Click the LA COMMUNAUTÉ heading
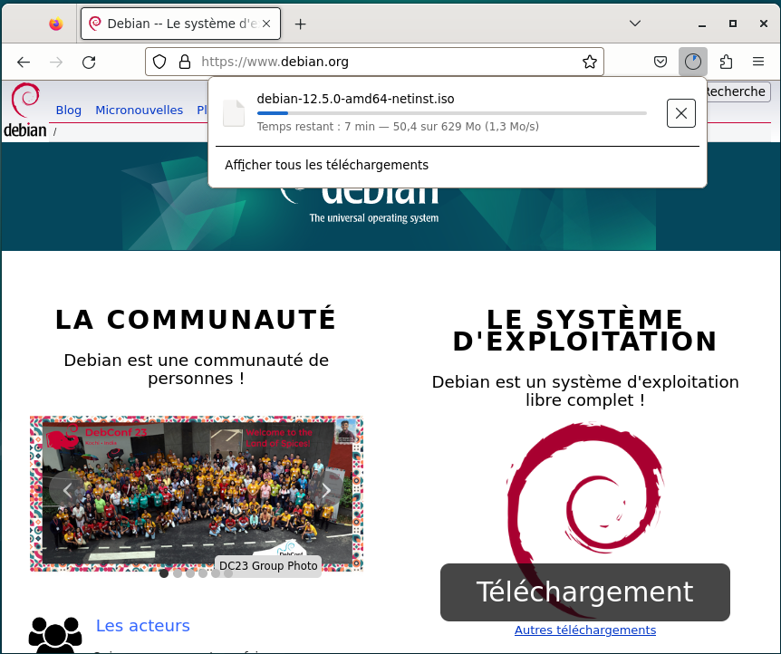Screen dimensions: 781x654 click(197, 319)
